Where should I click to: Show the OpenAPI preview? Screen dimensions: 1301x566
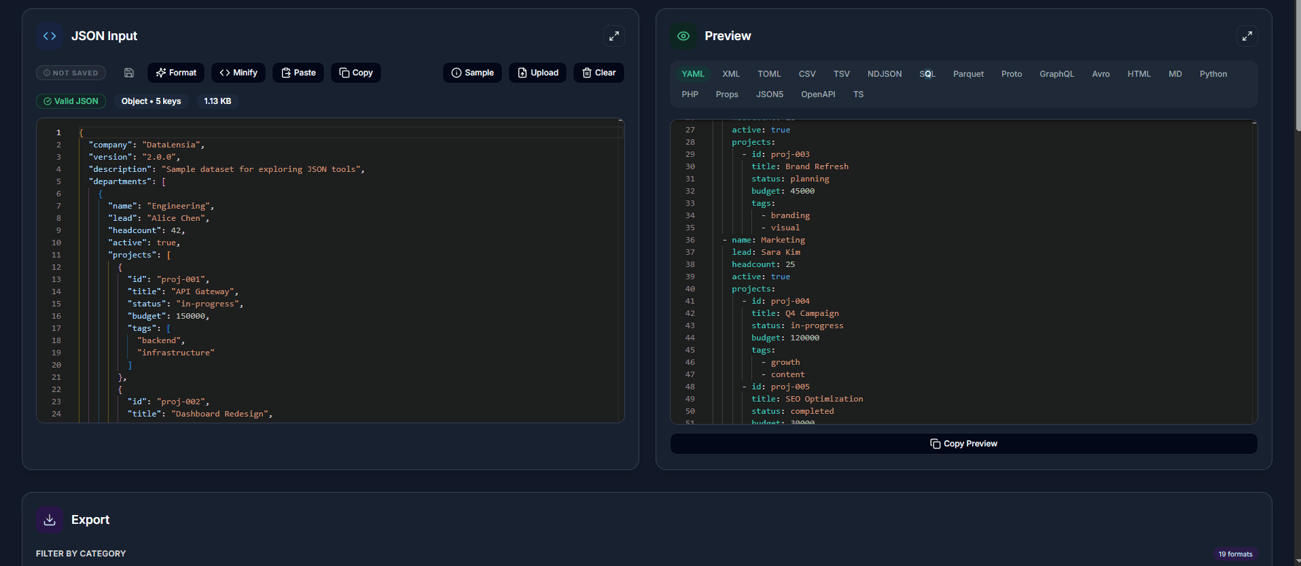[x=818, y=94]
